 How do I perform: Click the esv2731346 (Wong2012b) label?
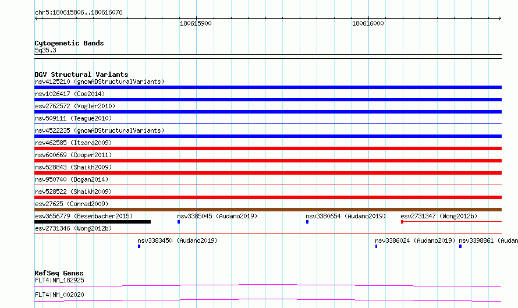pos(73,228)
